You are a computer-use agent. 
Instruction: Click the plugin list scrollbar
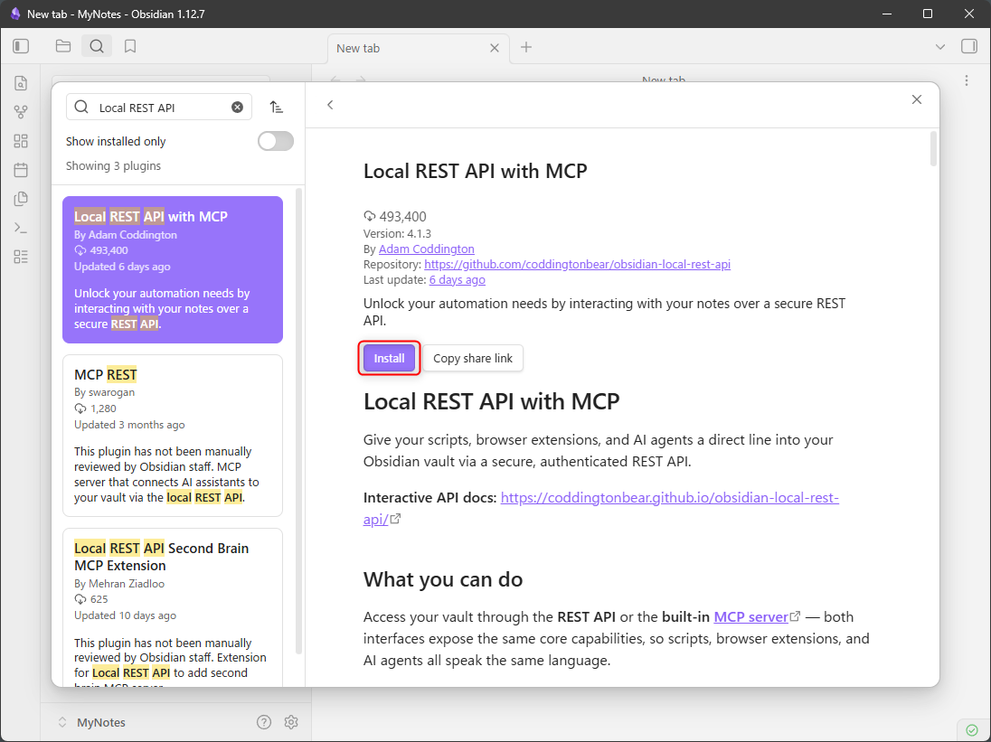click(299, 421)
